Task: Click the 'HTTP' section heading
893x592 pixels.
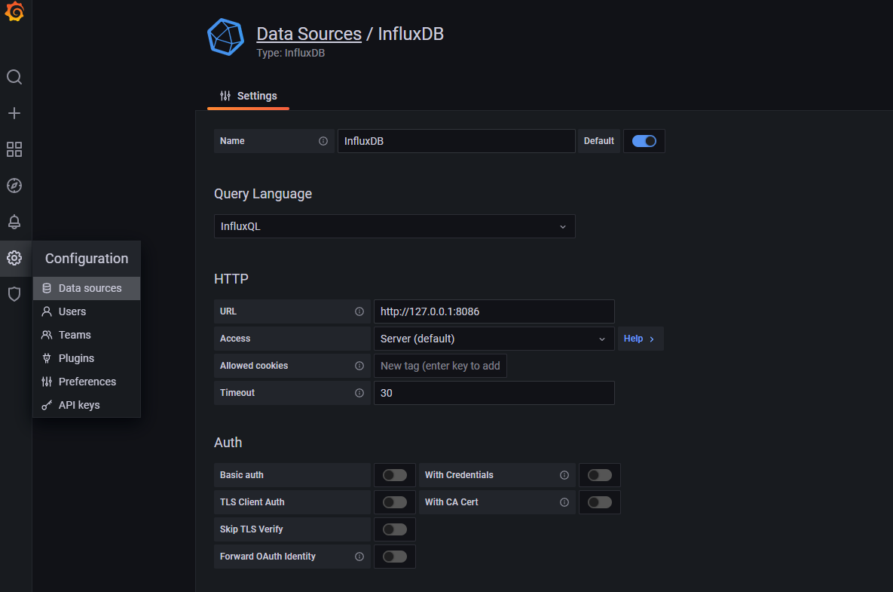Action: pos(231,278)
